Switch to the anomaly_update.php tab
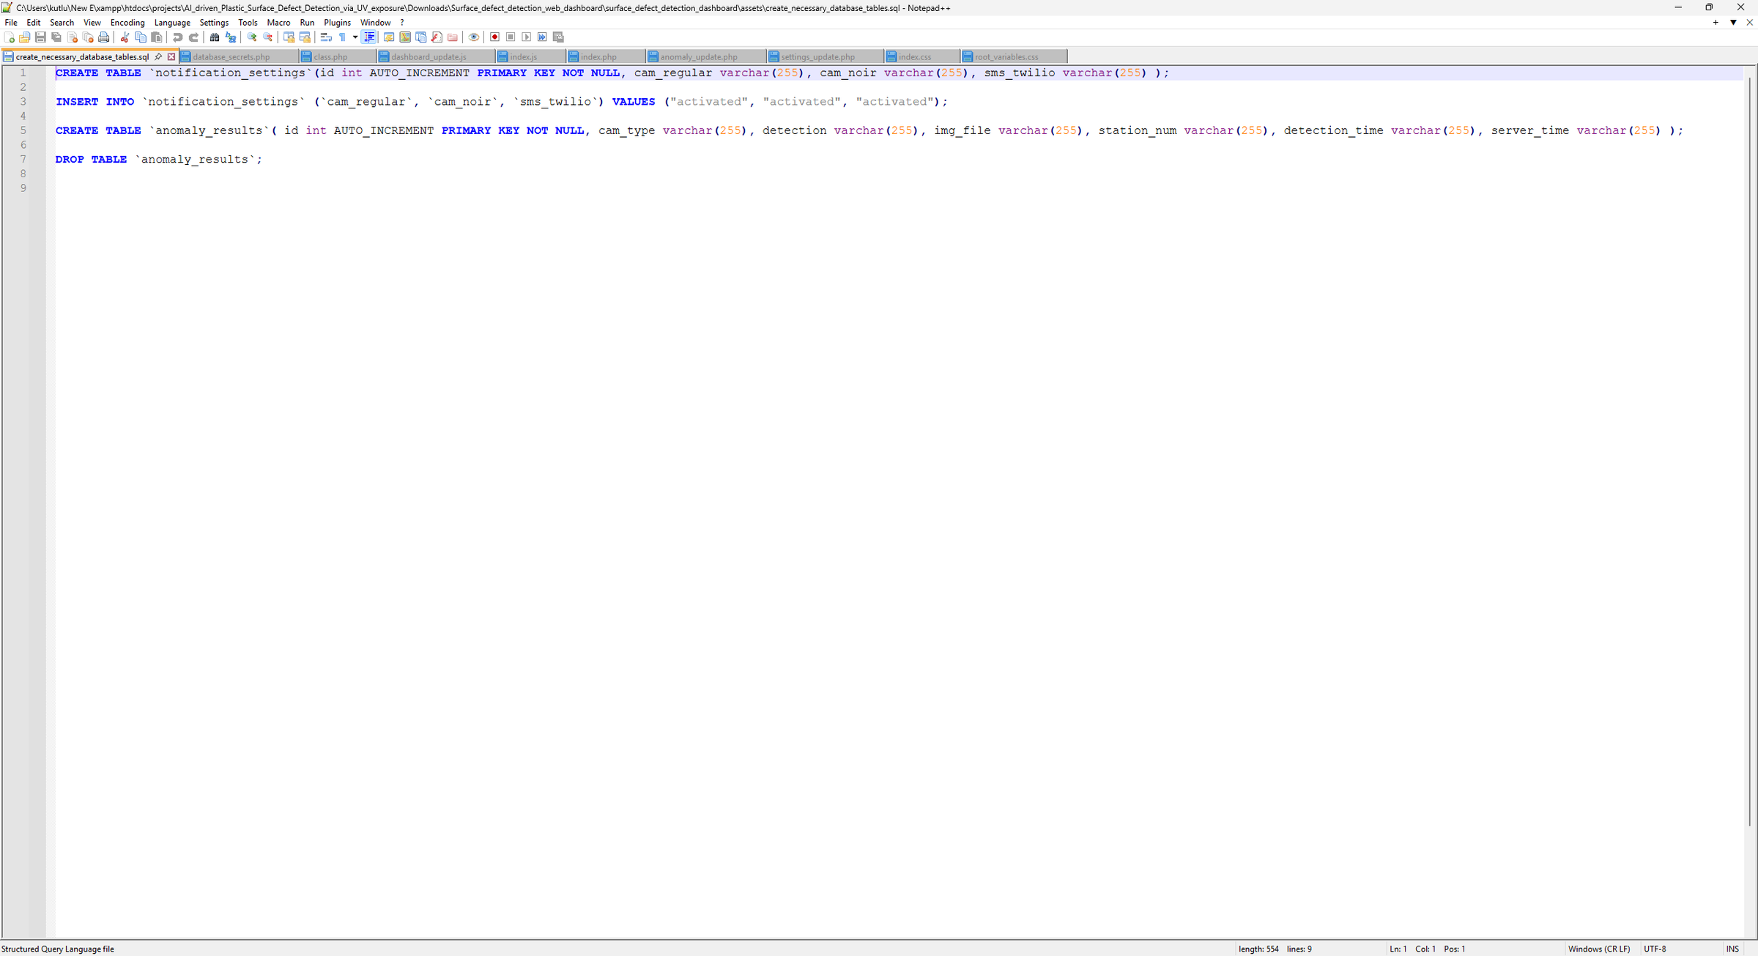The height and width of the screenshot is (956, 1758). (x=706, y=56)
